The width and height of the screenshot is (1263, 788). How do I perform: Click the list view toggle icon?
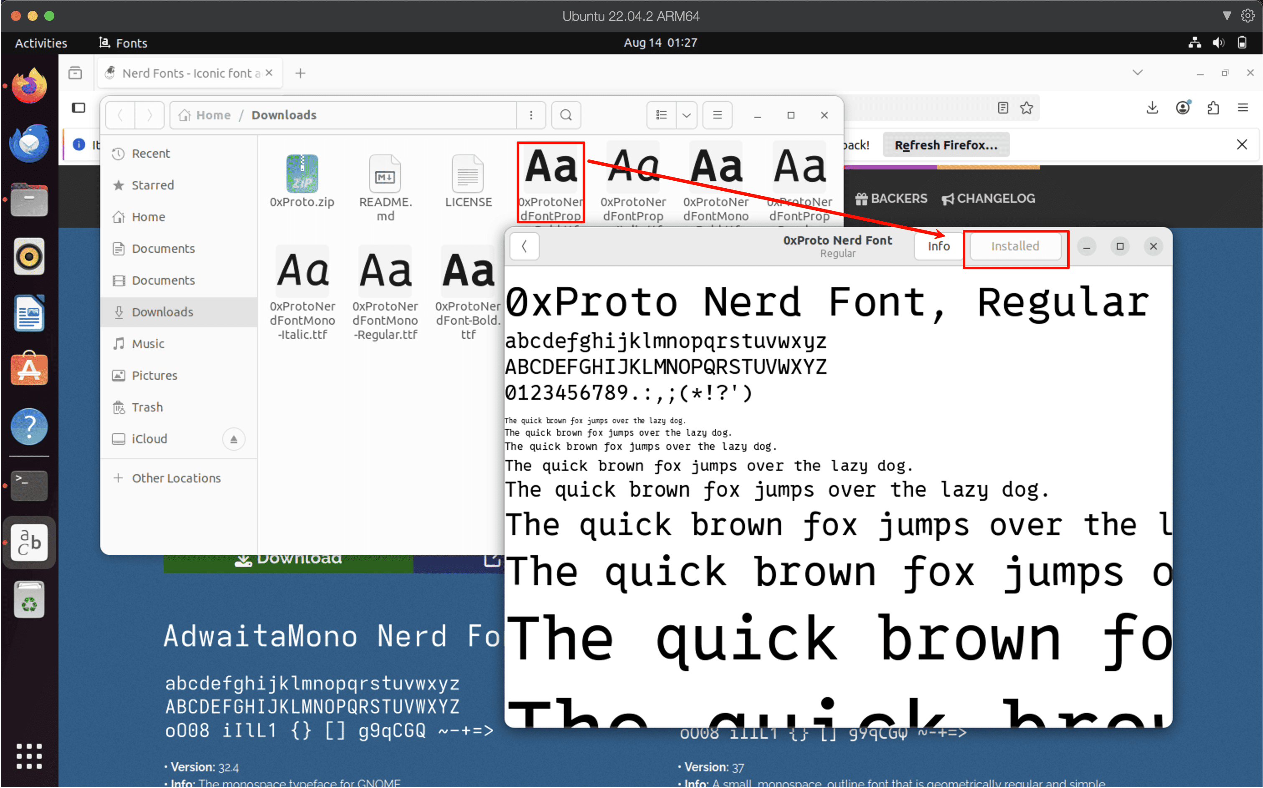[661, 115]
